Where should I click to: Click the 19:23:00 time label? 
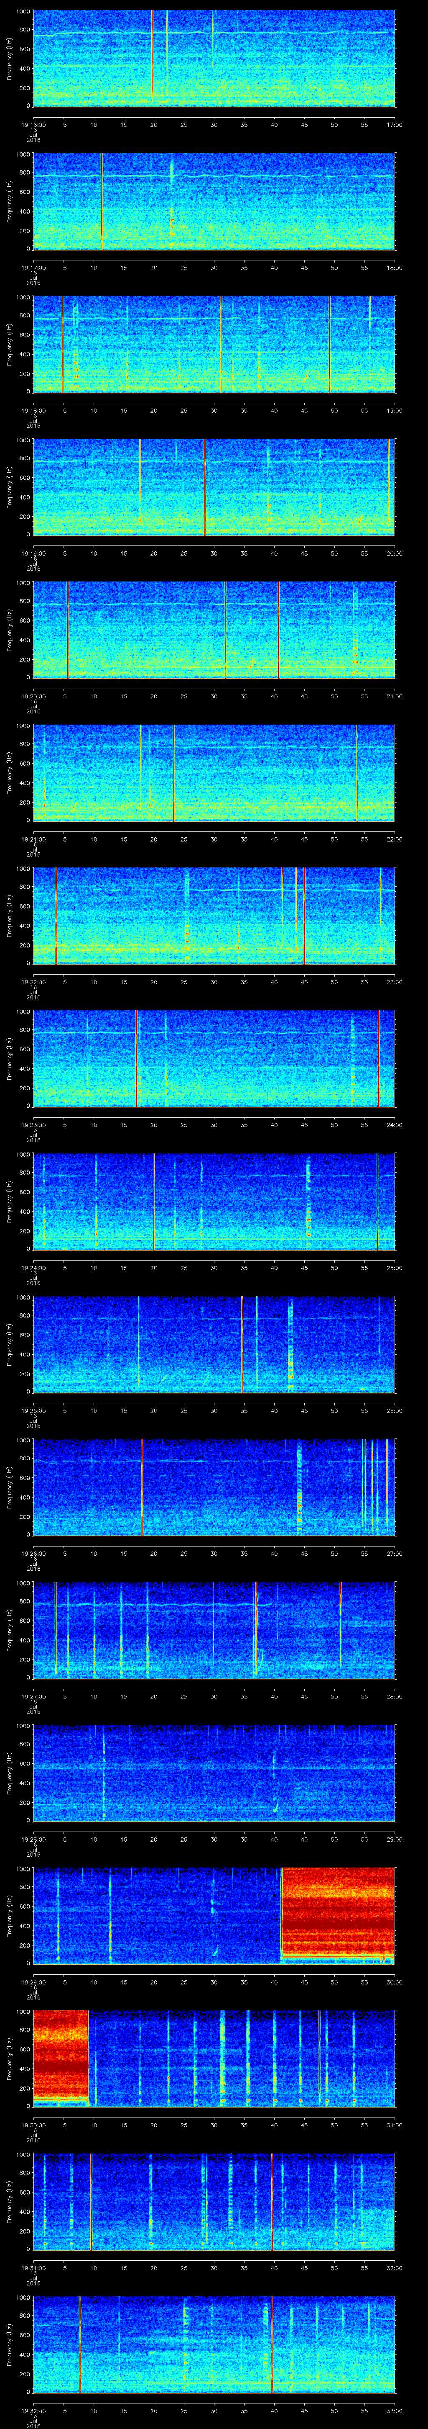click(33, 1125)
